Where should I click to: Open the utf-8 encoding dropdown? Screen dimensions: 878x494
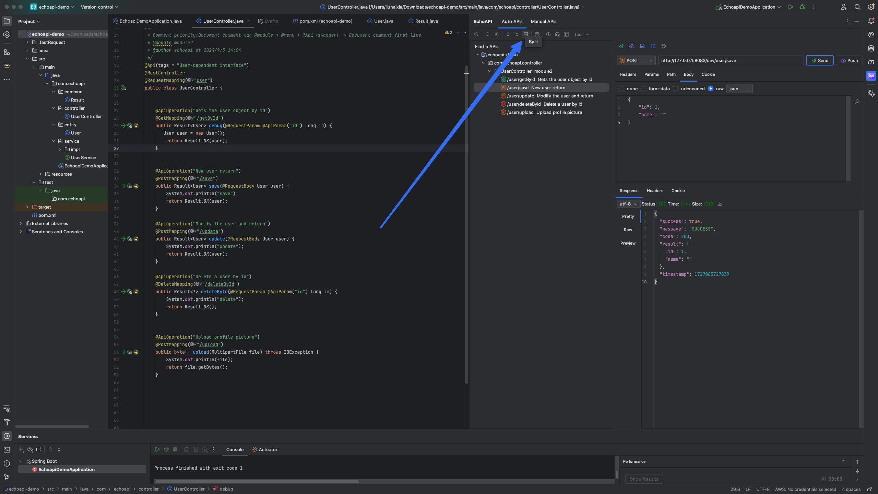coord(628,204)
